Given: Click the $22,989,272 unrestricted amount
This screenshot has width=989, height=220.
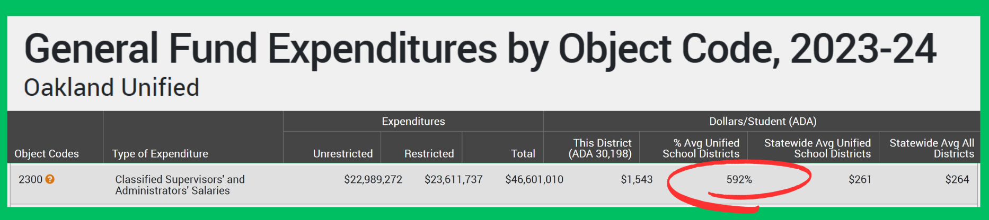Looking at the screenshot, I should 373,179.
